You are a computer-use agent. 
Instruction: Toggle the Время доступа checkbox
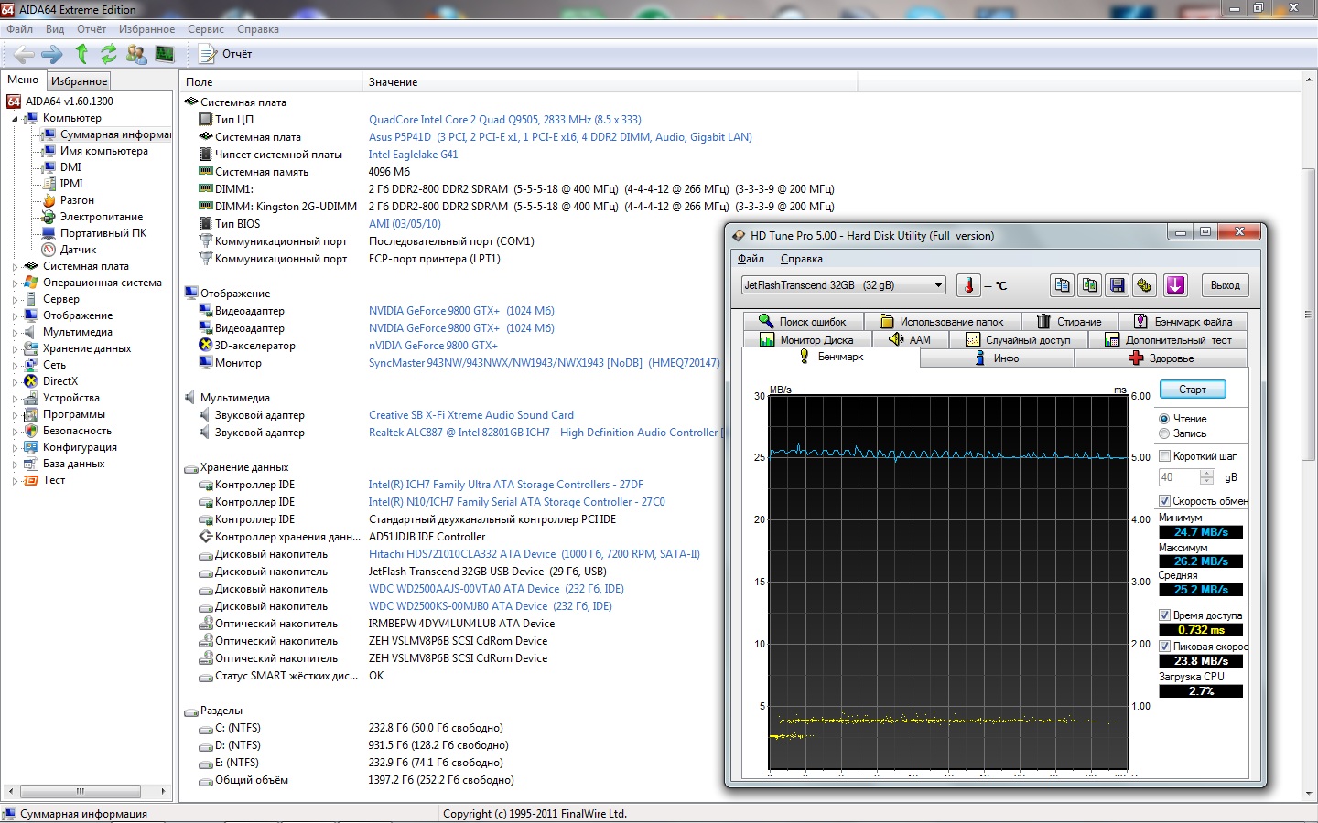pos(1165,615)
